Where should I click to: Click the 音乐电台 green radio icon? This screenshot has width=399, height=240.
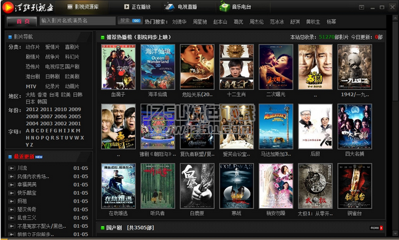coord(225,7)
